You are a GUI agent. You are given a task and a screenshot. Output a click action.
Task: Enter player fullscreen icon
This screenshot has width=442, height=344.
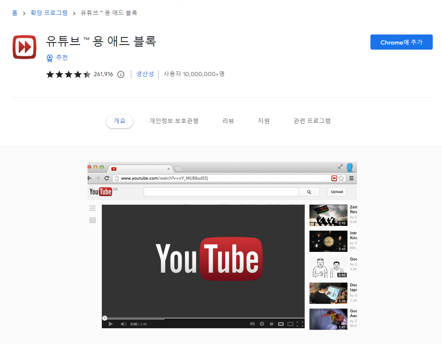click(x=300, y=324)
